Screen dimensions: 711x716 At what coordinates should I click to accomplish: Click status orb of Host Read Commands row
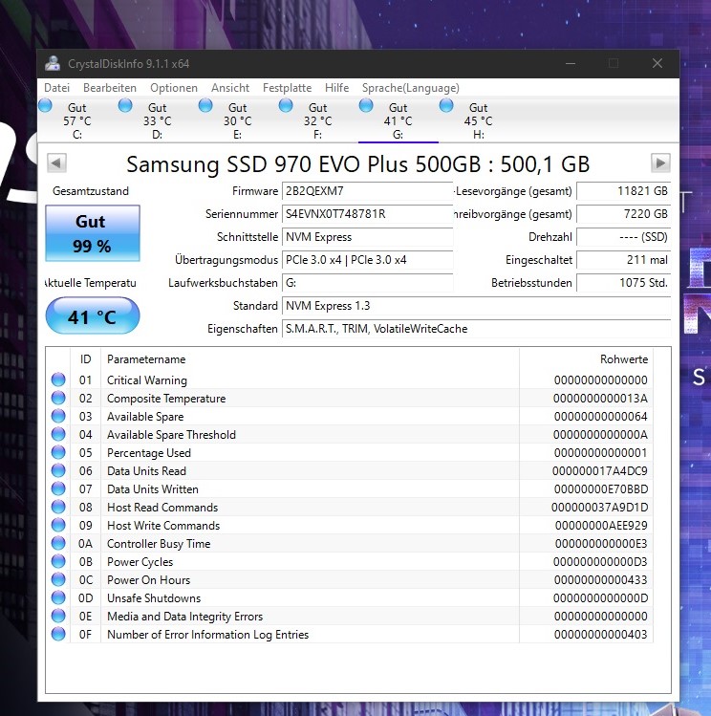coord(58,507)
